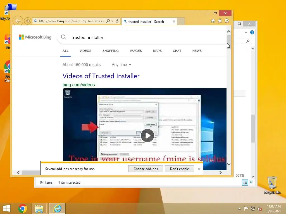Switch File Explorer to large icons view
Image resolution: width=286 pixels, height=214 pixels.
[251, 182]
